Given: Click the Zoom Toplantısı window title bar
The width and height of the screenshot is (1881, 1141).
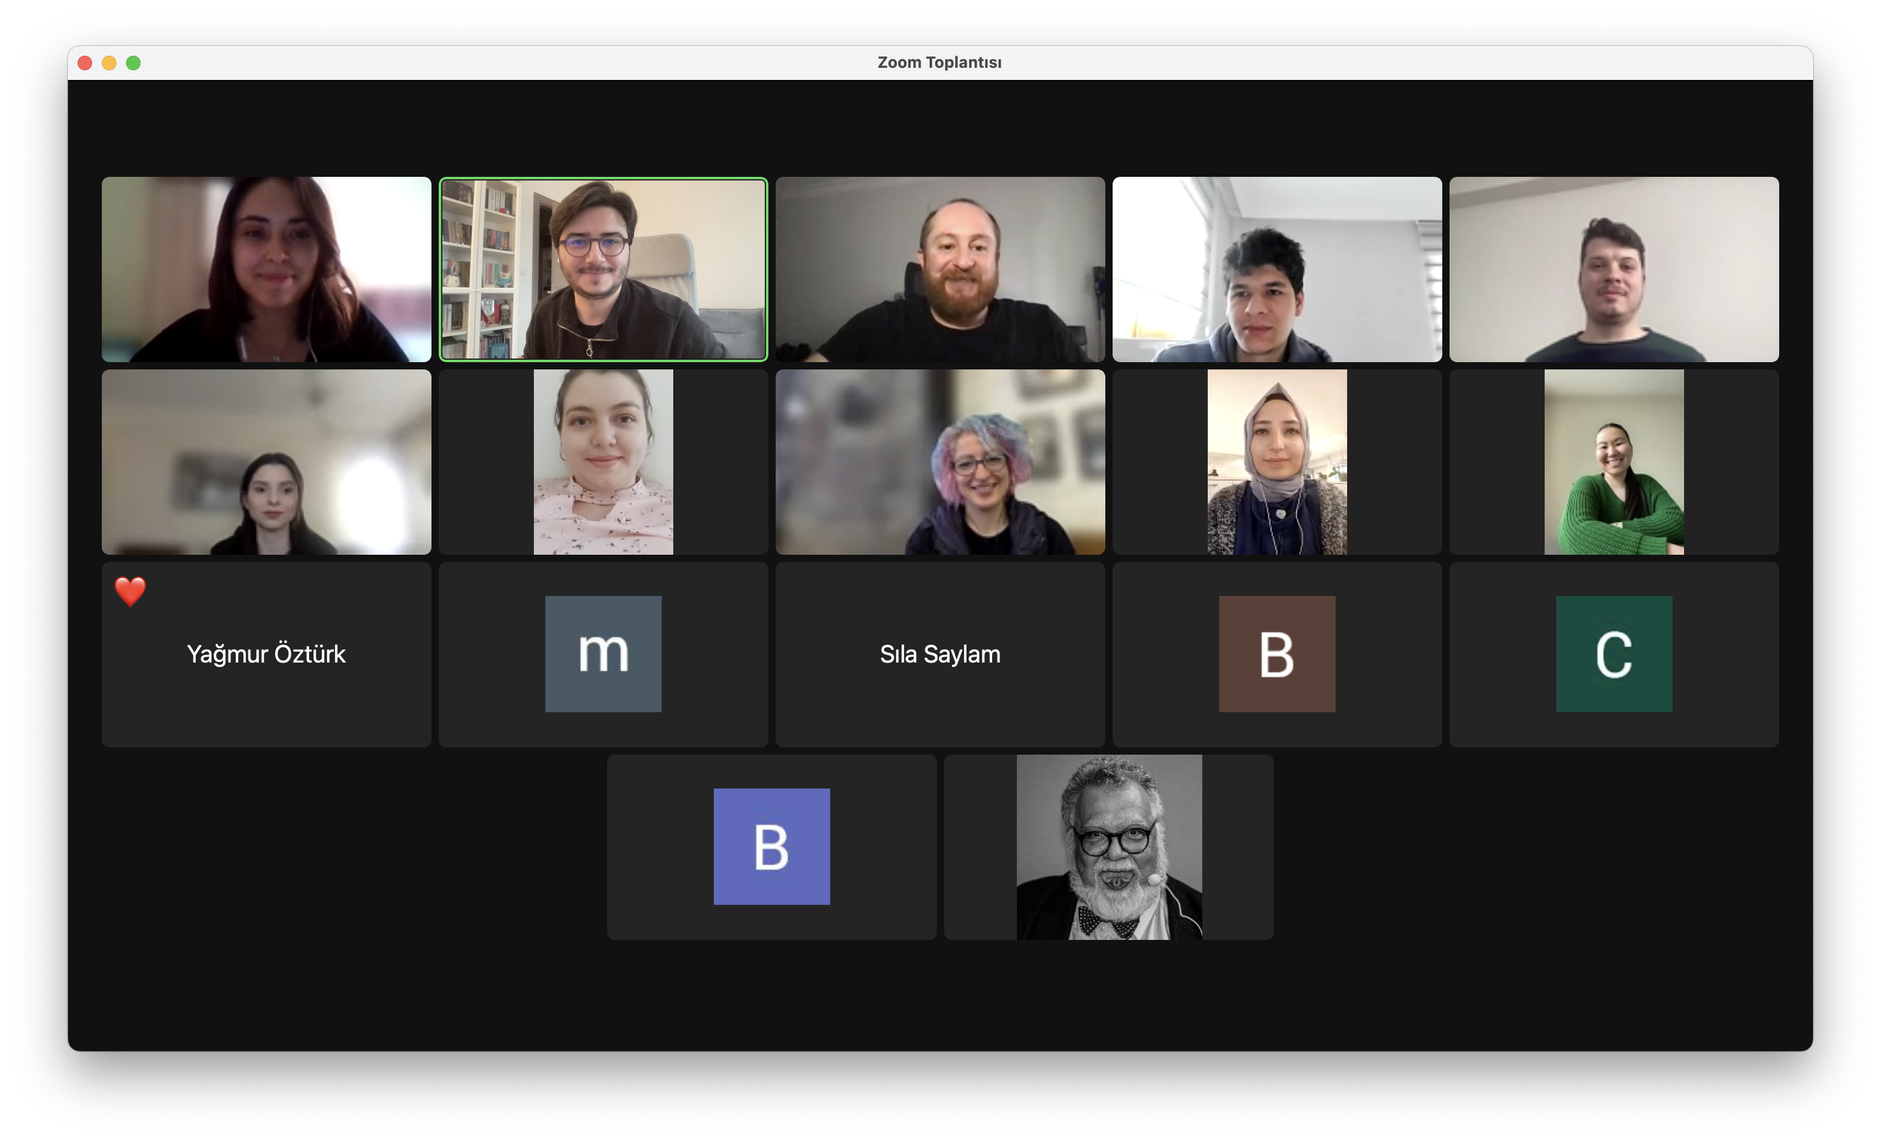Looking at the screenshot, I should pyautogui.click(x=939, y=62).
